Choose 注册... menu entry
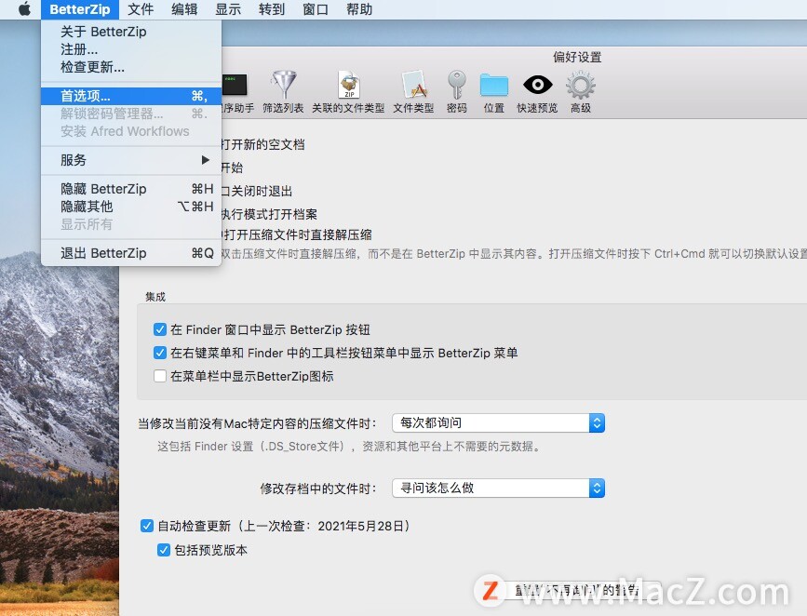Screen dimensions: 807x616 [131, 49]
